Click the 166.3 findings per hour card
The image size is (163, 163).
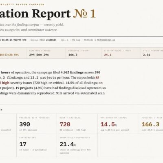[x=151, y=124]
